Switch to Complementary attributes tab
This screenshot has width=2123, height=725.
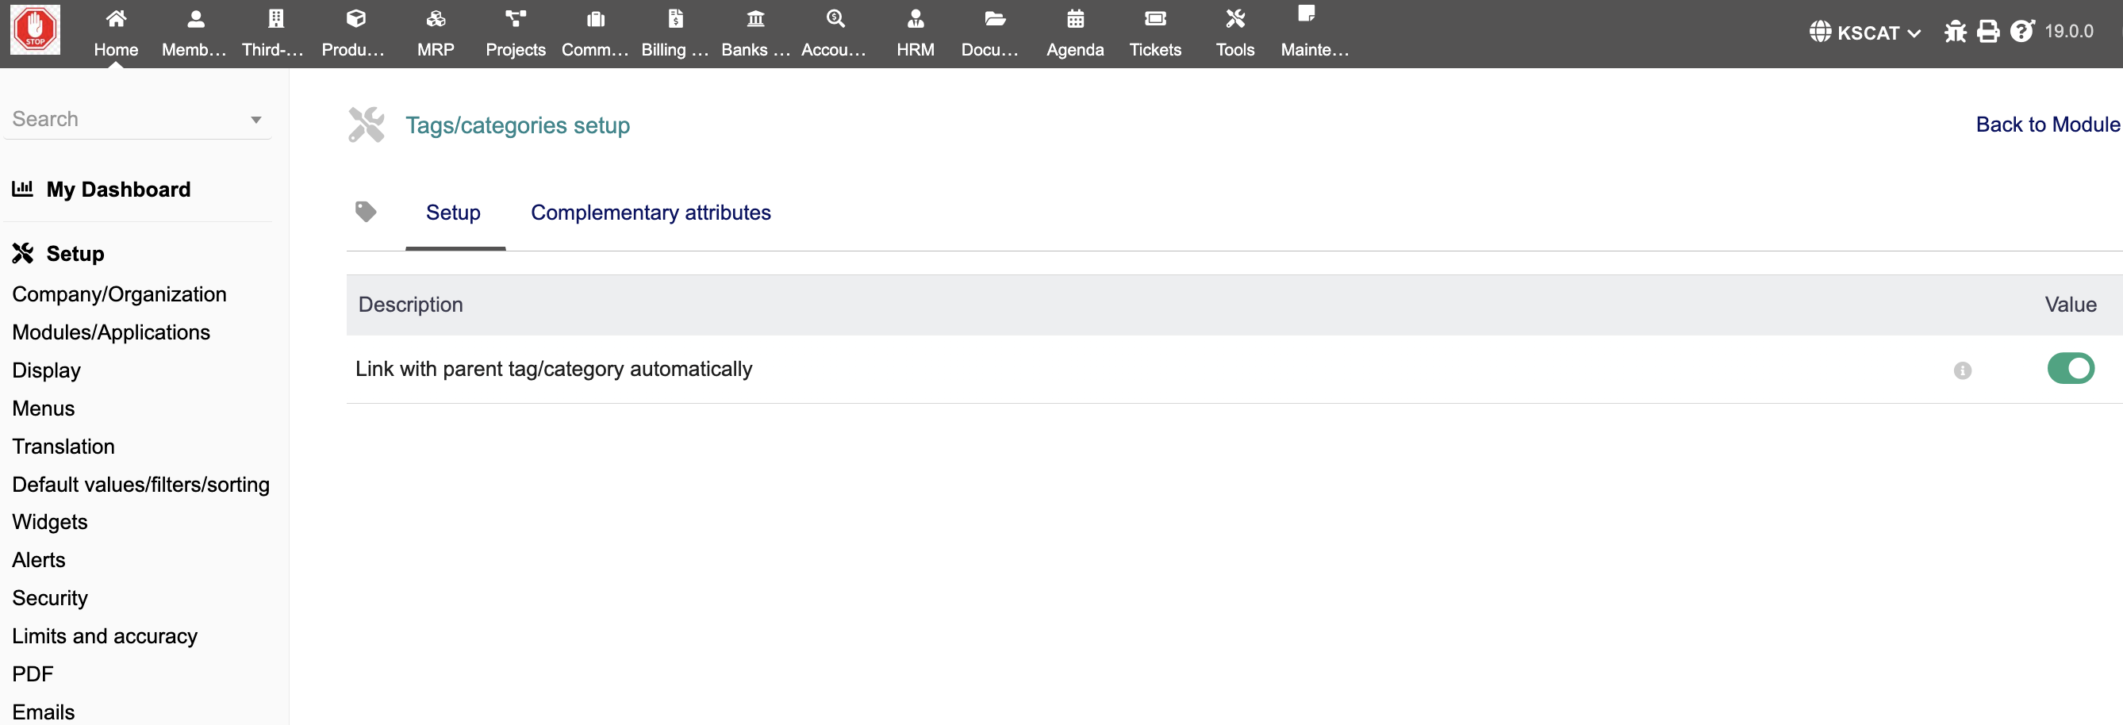tap(651, 213)
